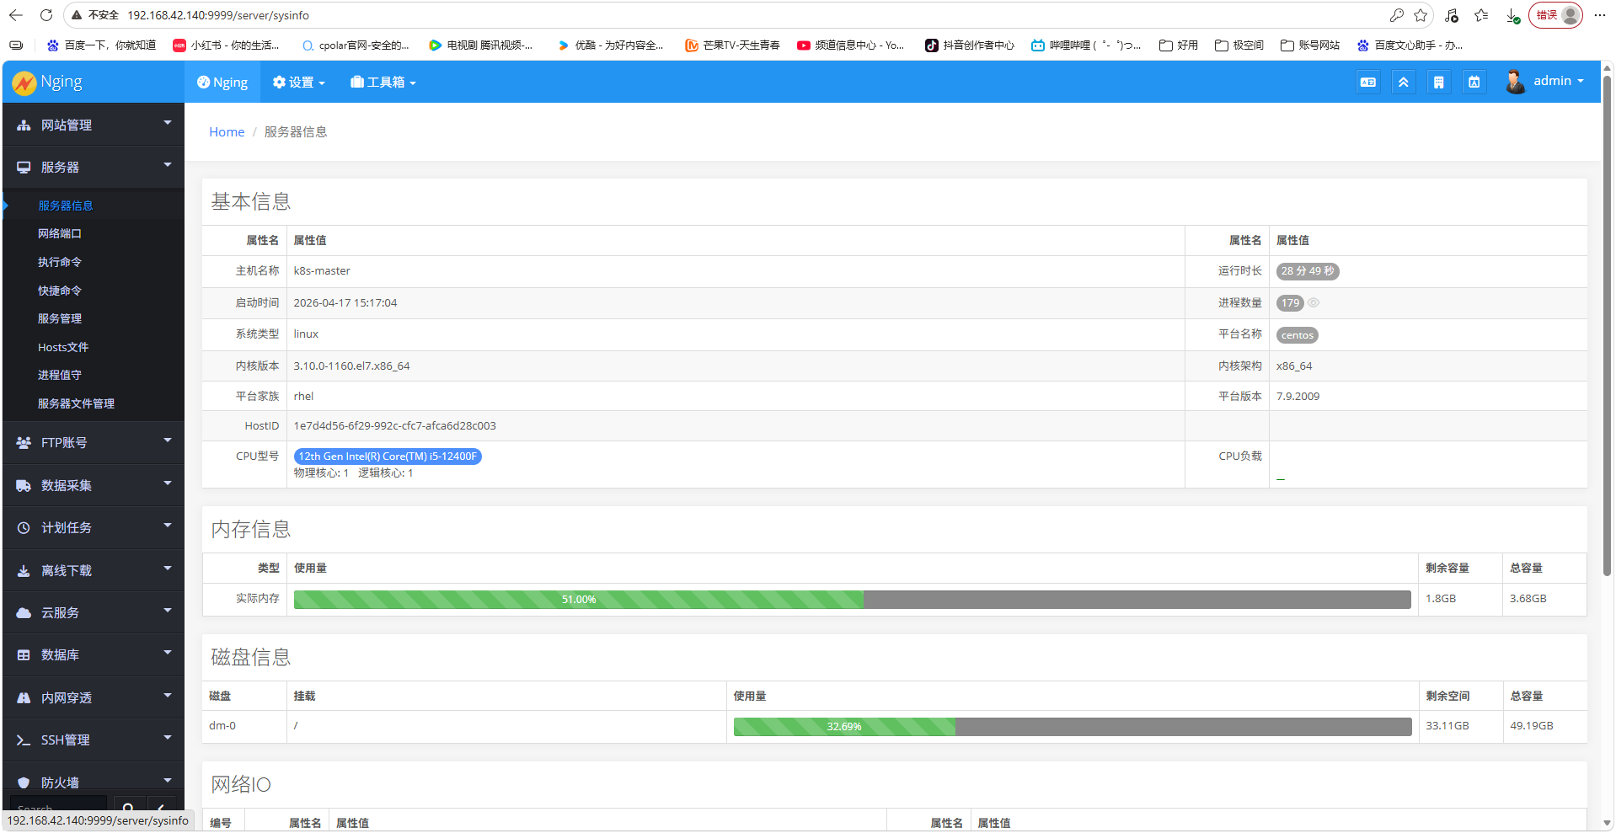Screen dimensions: 1616x833
Task: Expand the 网站管理 sidebar section
Action: 93,125
